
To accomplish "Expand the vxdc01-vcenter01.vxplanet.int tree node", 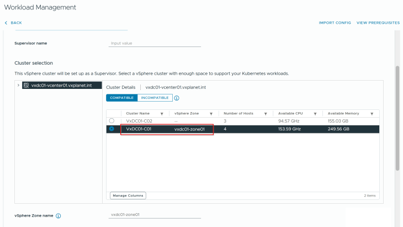I will [x=19, y=86].
